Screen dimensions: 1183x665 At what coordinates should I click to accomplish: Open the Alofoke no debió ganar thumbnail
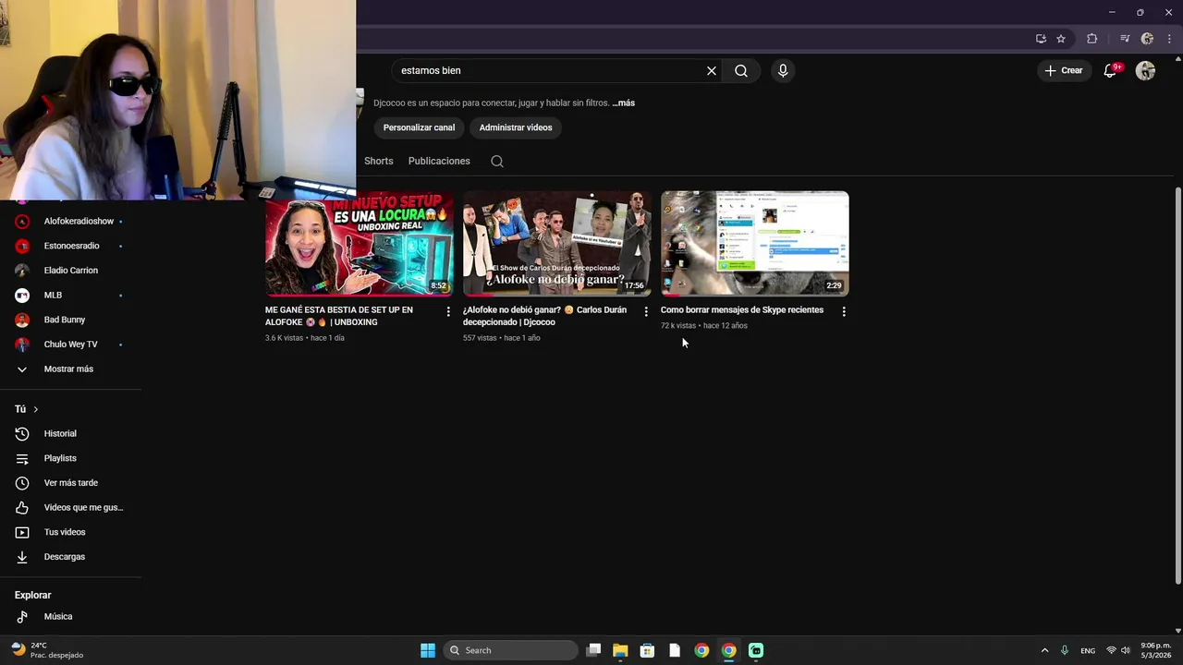(x=556, y=243)
